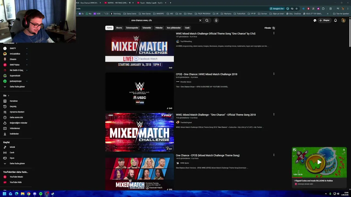Screen dimensions: 351x197
Task: Select the Videolar filter chip
Action: (159, 28)
